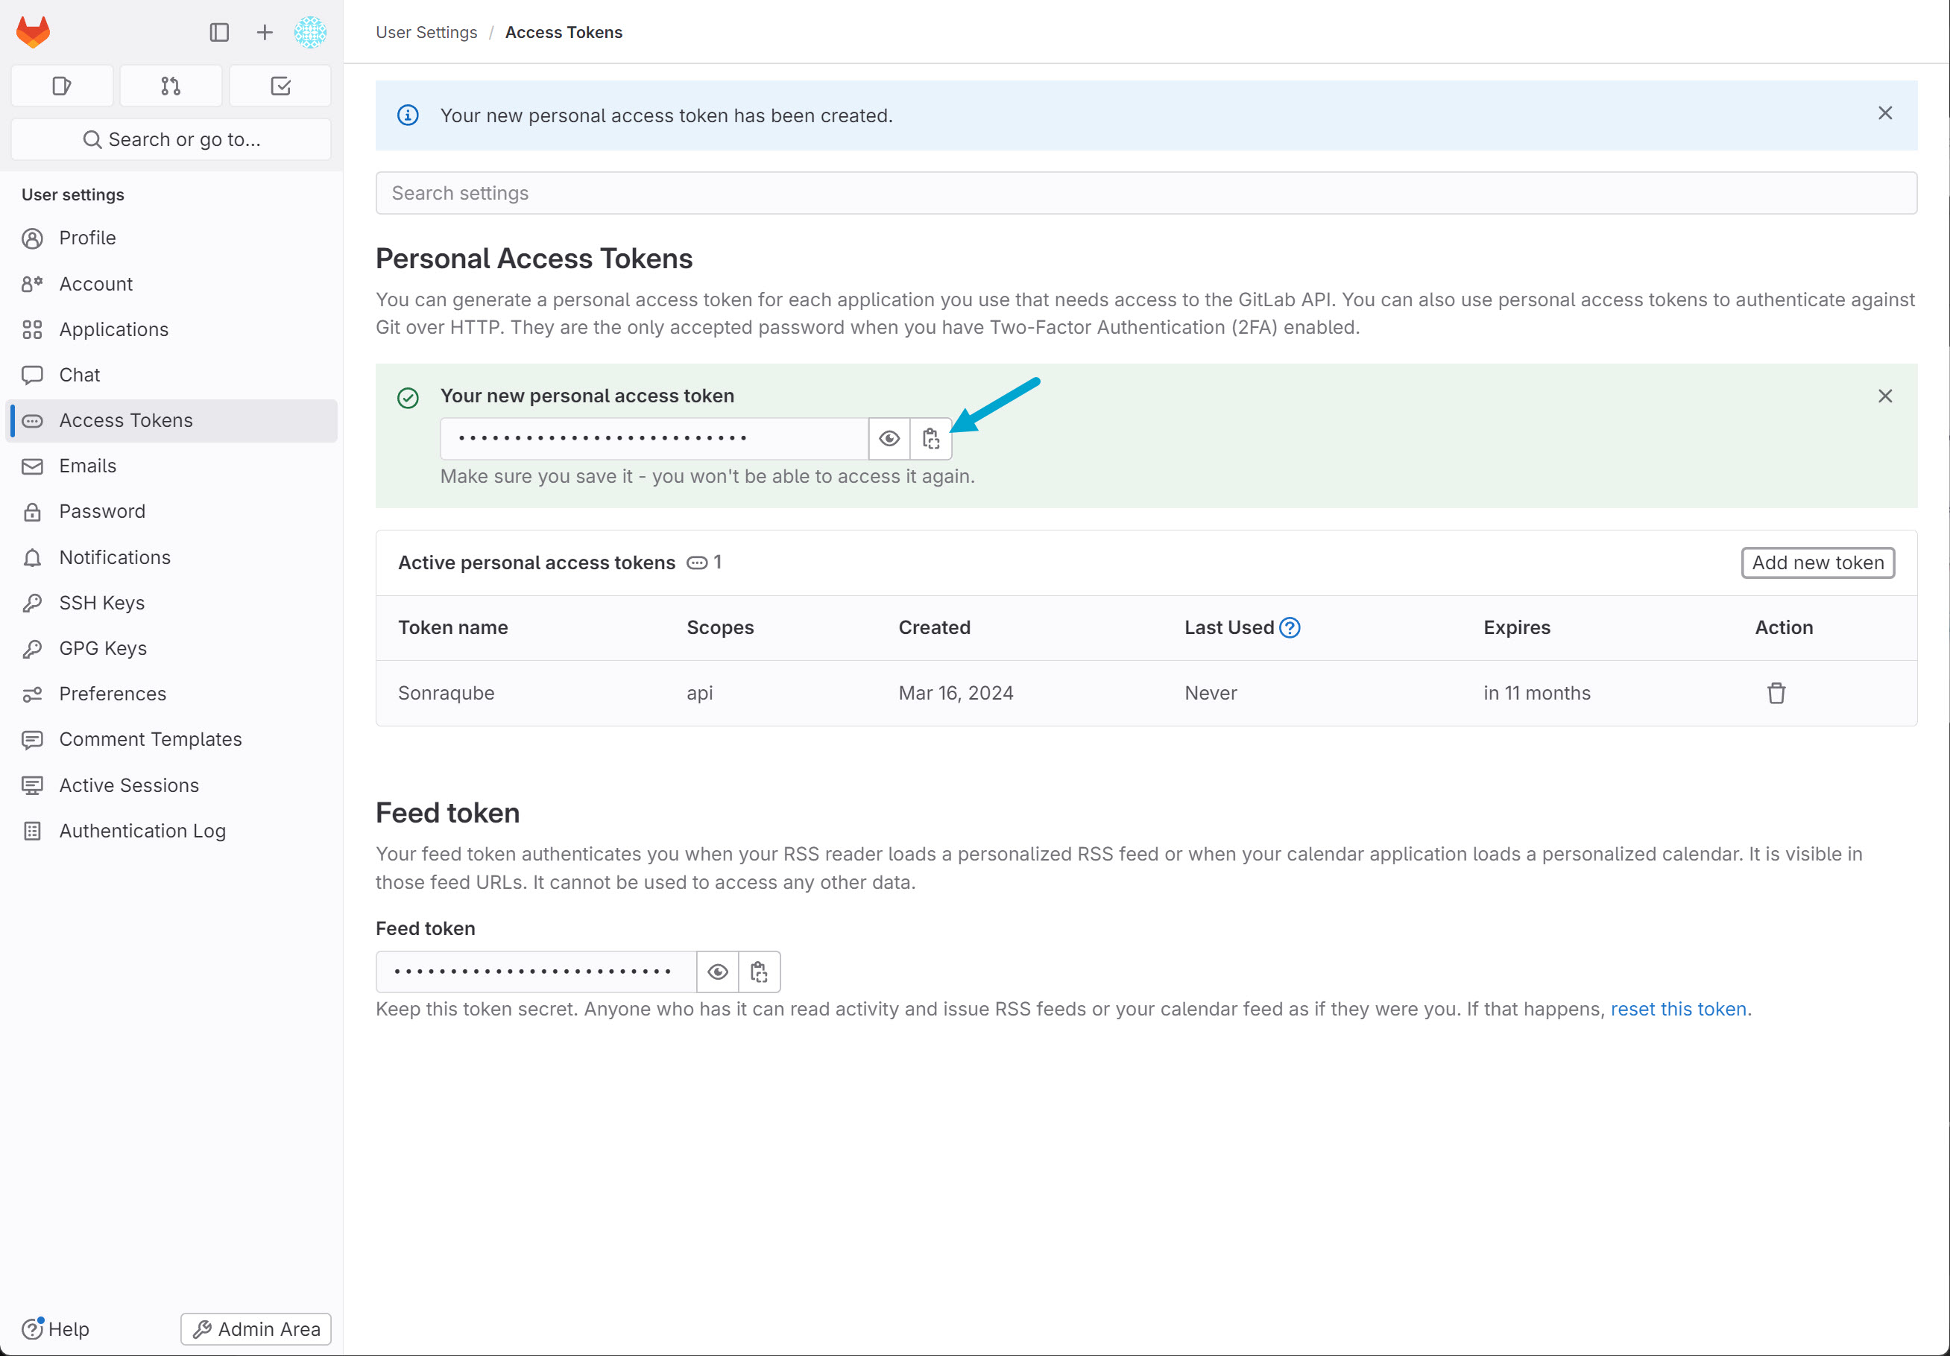Screen dimensions: 1950x1356
Task: Reveal the new personal access token value
Action: coord(889,438)
